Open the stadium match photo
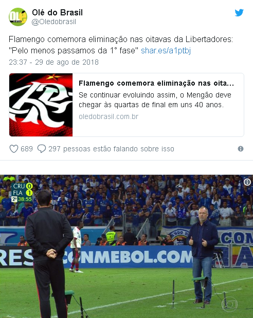The image size is (253, 318). (127, 246)
